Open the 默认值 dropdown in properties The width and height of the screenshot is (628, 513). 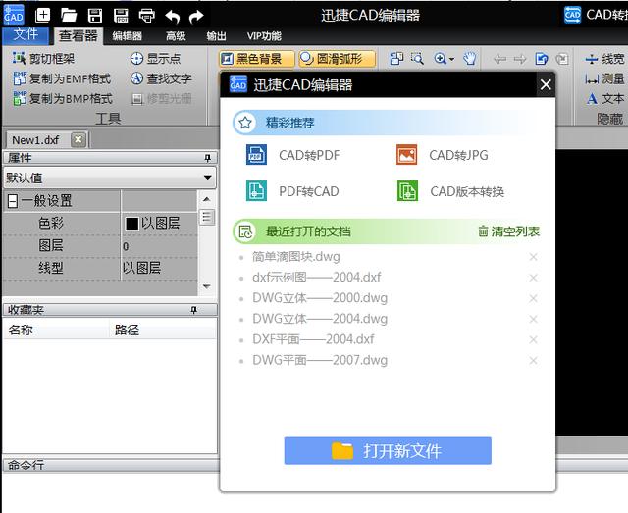coord(207,177)
